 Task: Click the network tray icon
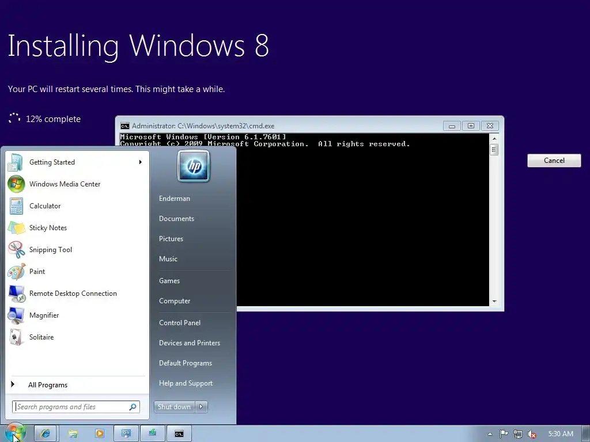[x=518, y=434]
